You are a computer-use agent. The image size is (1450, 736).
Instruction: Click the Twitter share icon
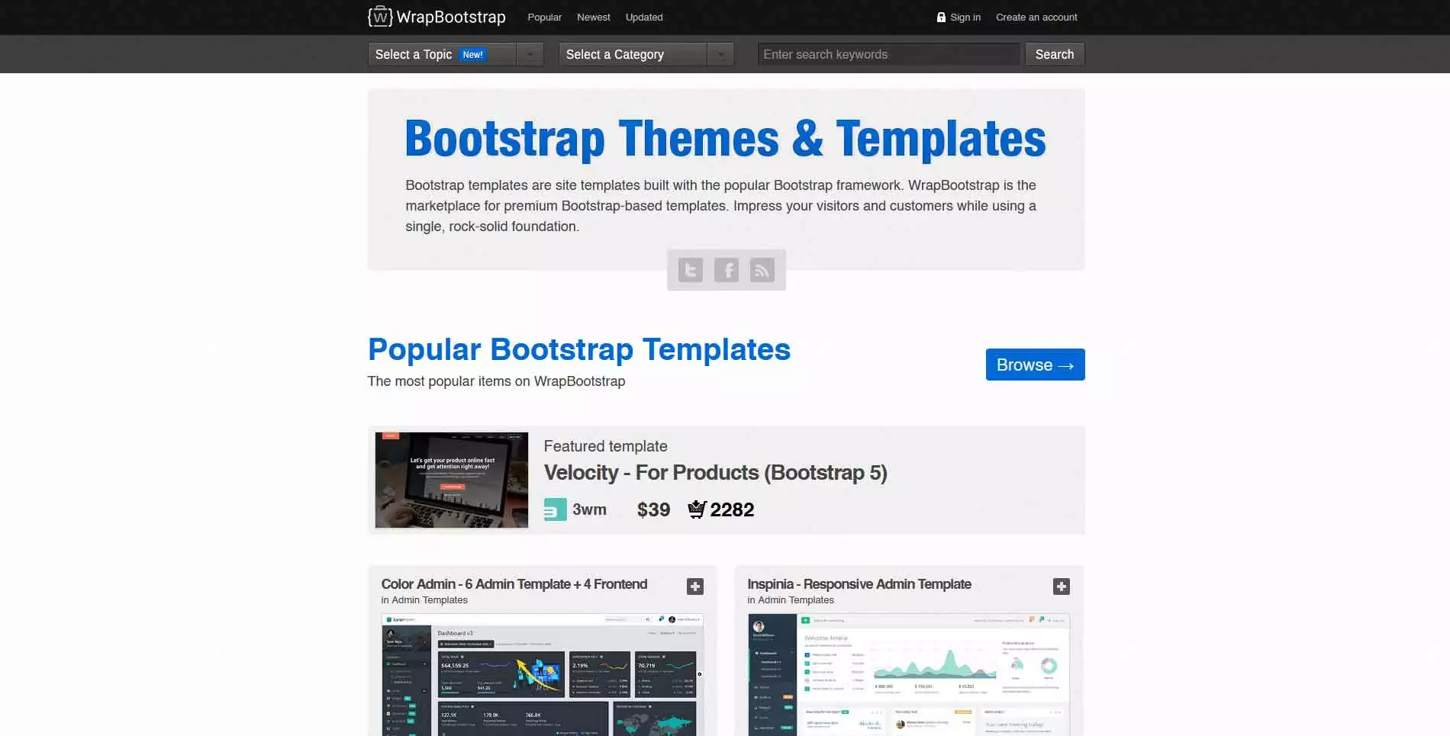point(690,269)
